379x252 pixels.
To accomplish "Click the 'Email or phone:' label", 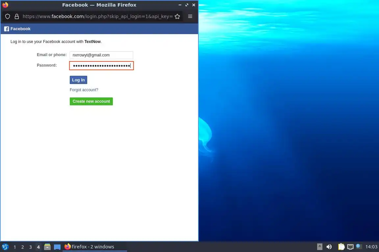I will [x=51, y=55].
